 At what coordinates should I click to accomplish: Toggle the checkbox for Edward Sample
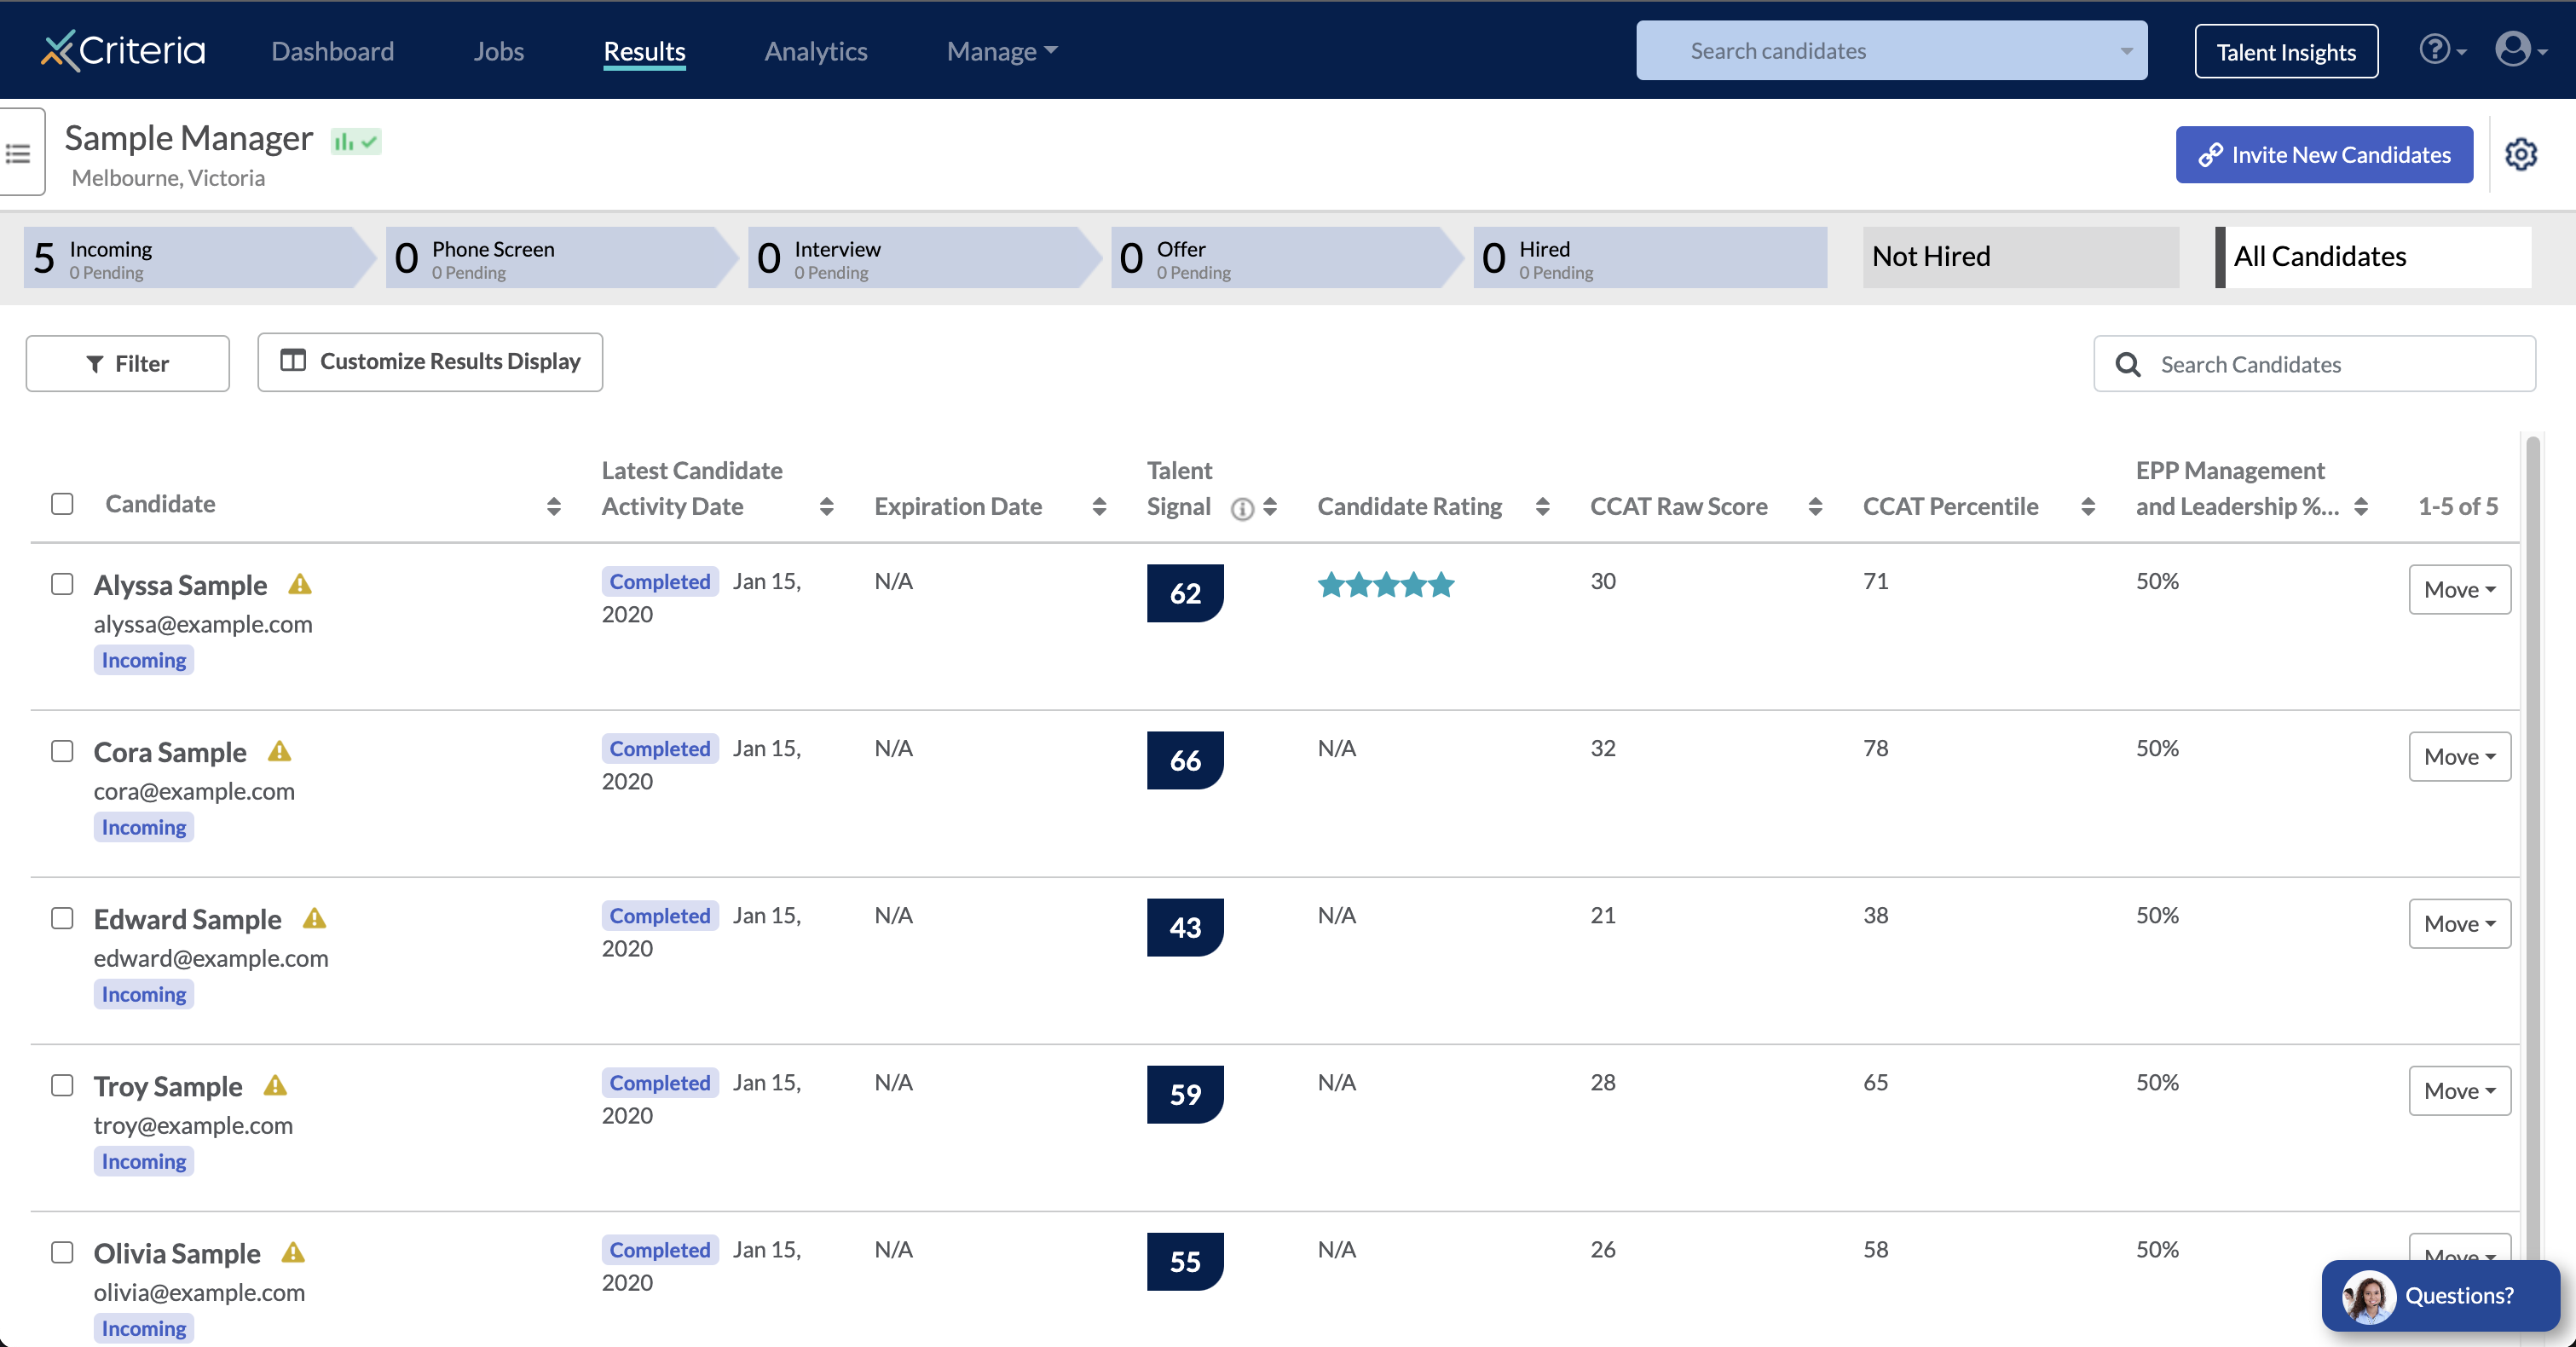[x=61, y=918]
